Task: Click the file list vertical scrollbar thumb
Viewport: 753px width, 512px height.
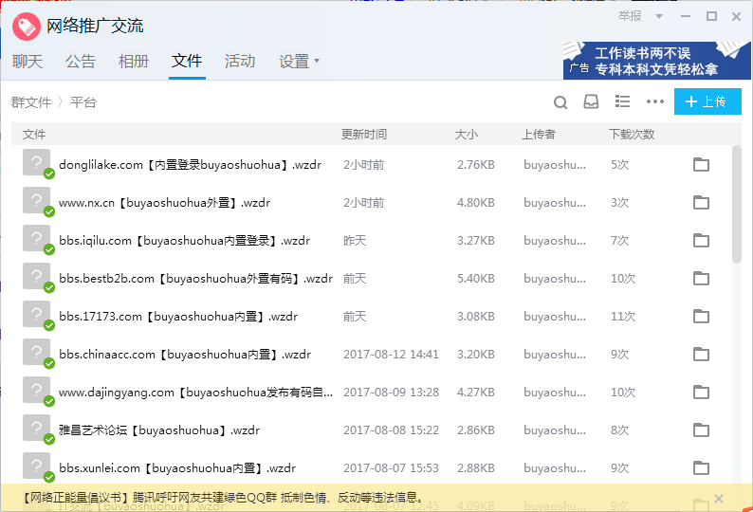Action: [737, 204]
